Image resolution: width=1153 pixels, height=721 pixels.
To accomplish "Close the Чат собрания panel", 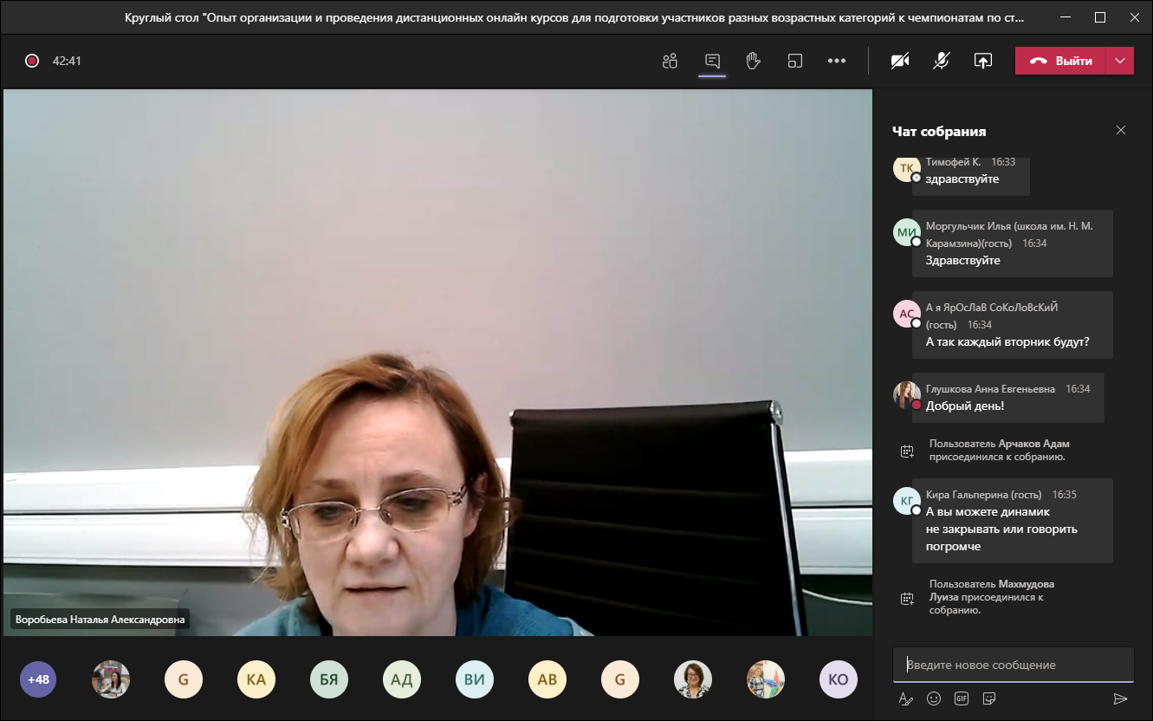I will [x=1121, y=130].
